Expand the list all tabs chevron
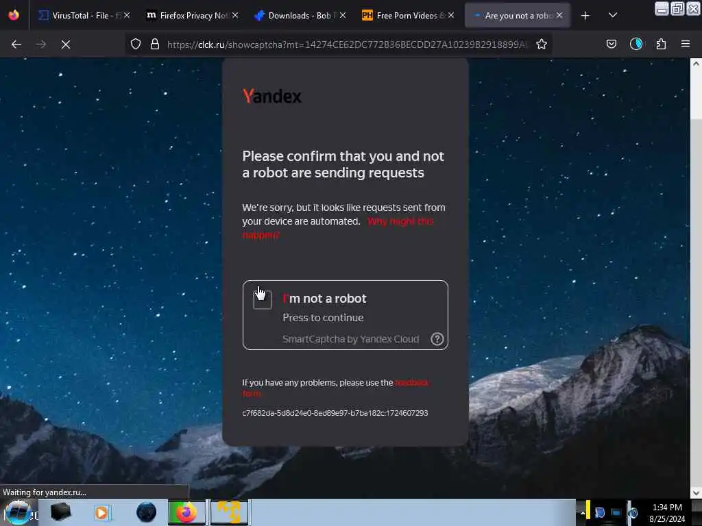Viewport: 702px width, 526px height. tap(613, 15)
